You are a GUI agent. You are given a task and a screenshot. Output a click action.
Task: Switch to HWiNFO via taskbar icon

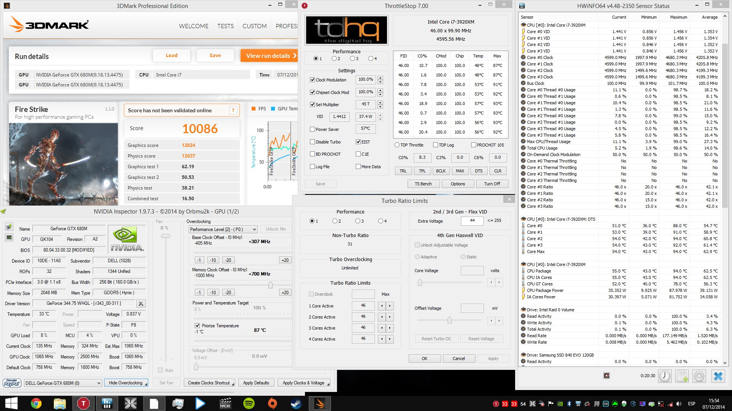[107, 403]
